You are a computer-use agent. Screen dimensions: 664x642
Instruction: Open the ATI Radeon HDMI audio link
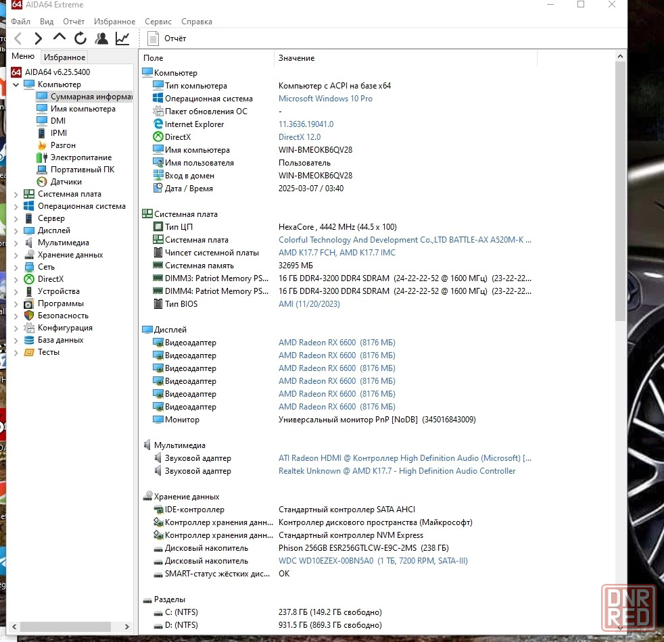coord(404,458)
